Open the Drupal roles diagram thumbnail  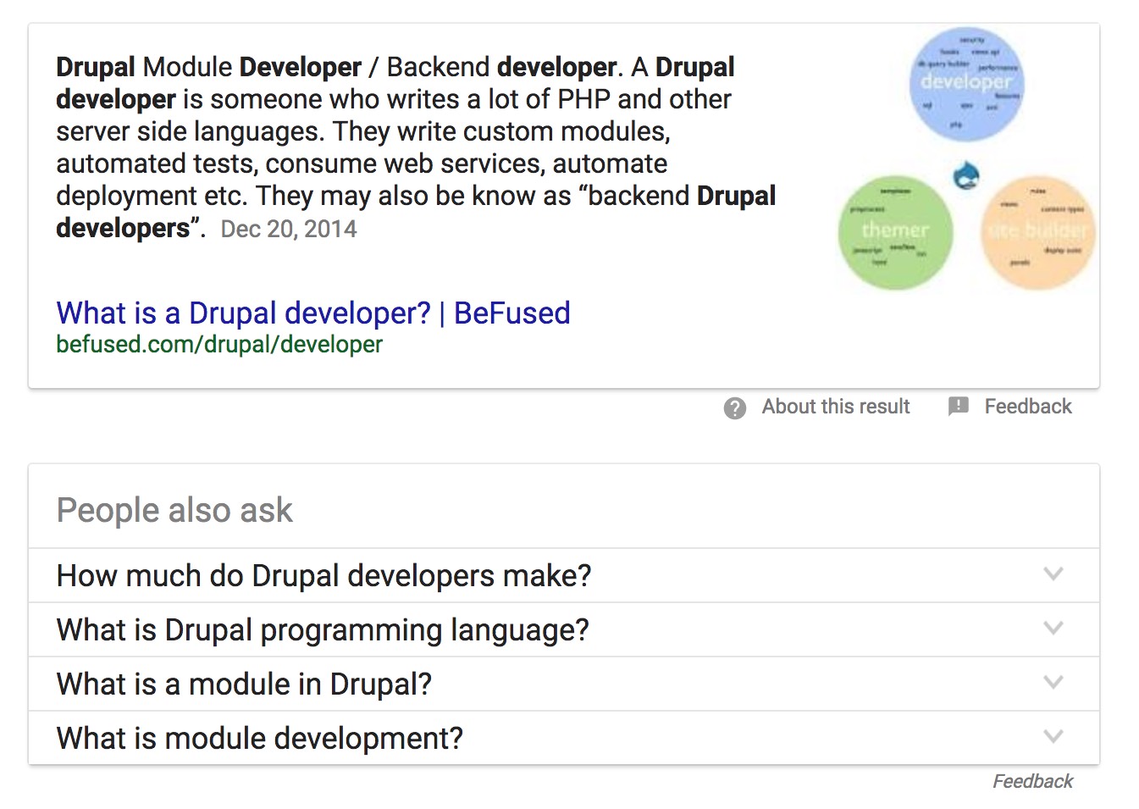tap(965, 160)
